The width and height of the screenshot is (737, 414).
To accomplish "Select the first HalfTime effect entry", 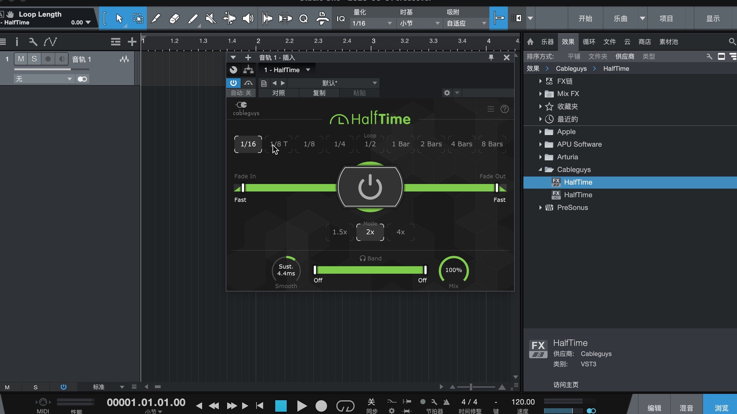I will point(630,182).
